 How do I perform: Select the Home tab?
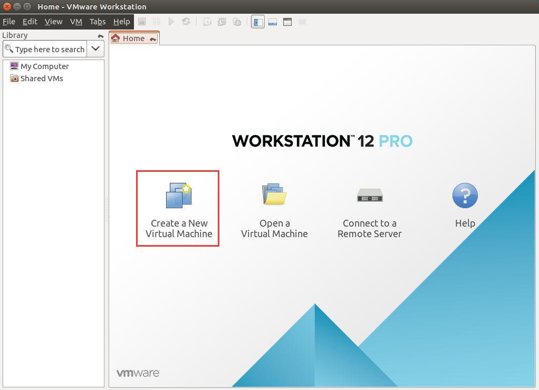134,38
